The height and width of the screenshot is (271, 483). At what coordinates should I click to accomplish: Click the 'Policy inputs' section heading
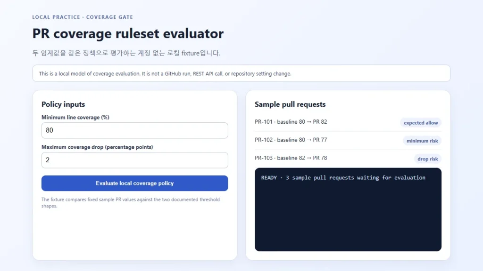[63, 104]
